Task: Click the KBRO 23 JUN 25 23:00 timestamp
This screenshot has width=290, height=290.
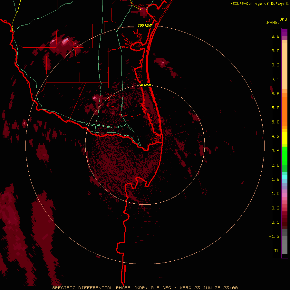Action: pyautogui.click(x=208, y=288)
